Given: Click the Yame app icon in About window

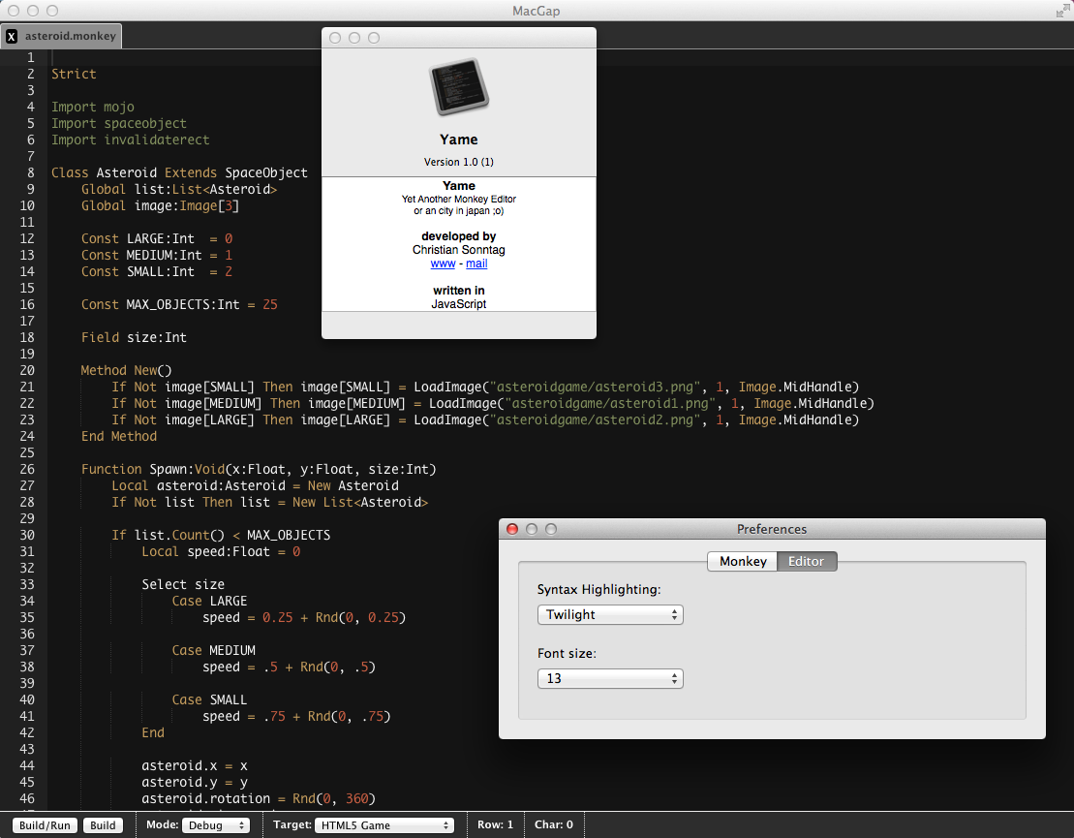Looking at the screenshot, I should [x=458, y=87].
